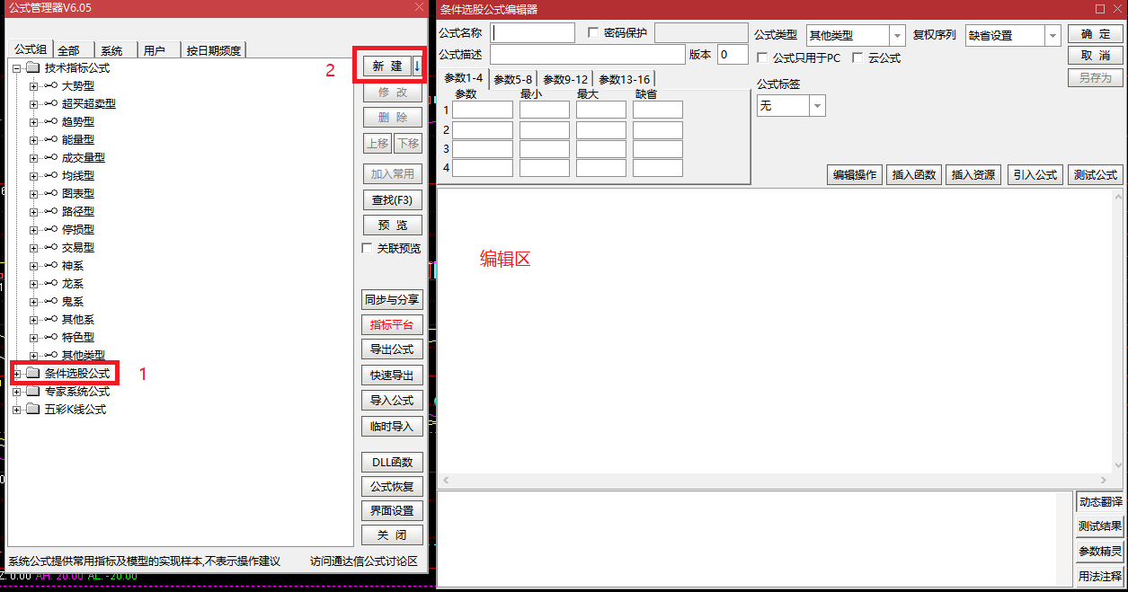This screenshot has width=1128, height=592.
Task: Click the arrow beside the 新建 button
Action: click(x=417, y=66)
